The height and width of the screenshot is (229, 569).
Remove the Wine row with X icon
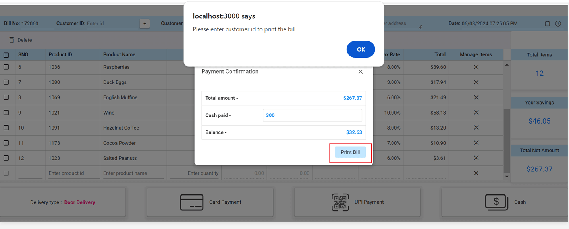tap(476, 113)
